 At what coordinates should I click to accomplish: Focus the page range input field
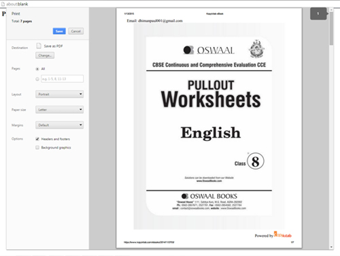point(62,79)
